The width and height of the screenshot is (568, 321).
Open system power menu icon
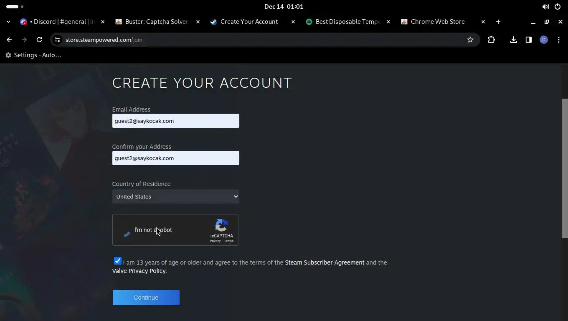[x=558, y=7]
